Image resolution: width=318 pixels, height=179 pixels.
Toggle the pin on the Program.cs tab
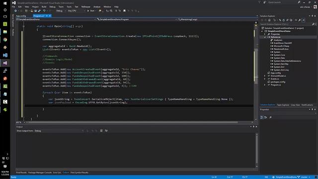pos(47,16)
